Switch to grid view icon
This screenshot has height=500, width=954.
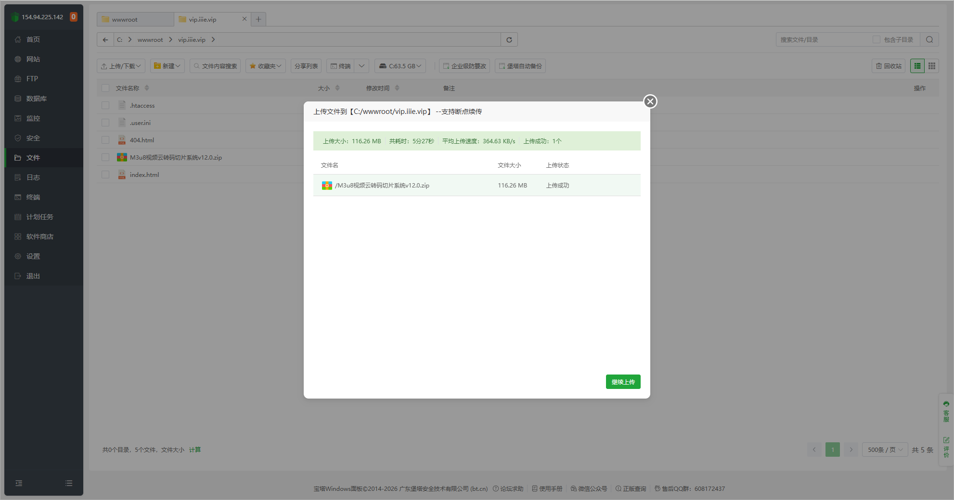[x=932, y=66]
